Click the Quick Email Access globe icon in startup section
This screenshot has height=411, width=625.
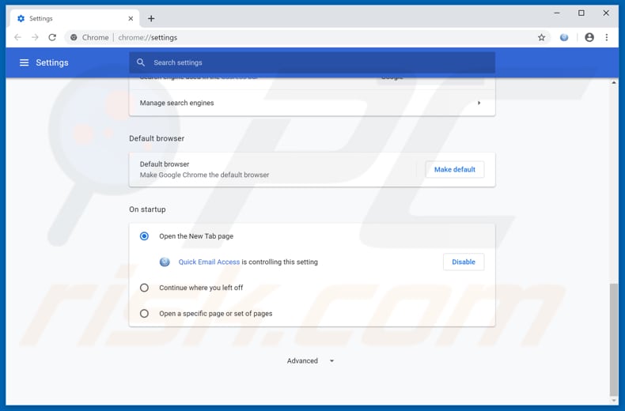click(x=165, y=262)
